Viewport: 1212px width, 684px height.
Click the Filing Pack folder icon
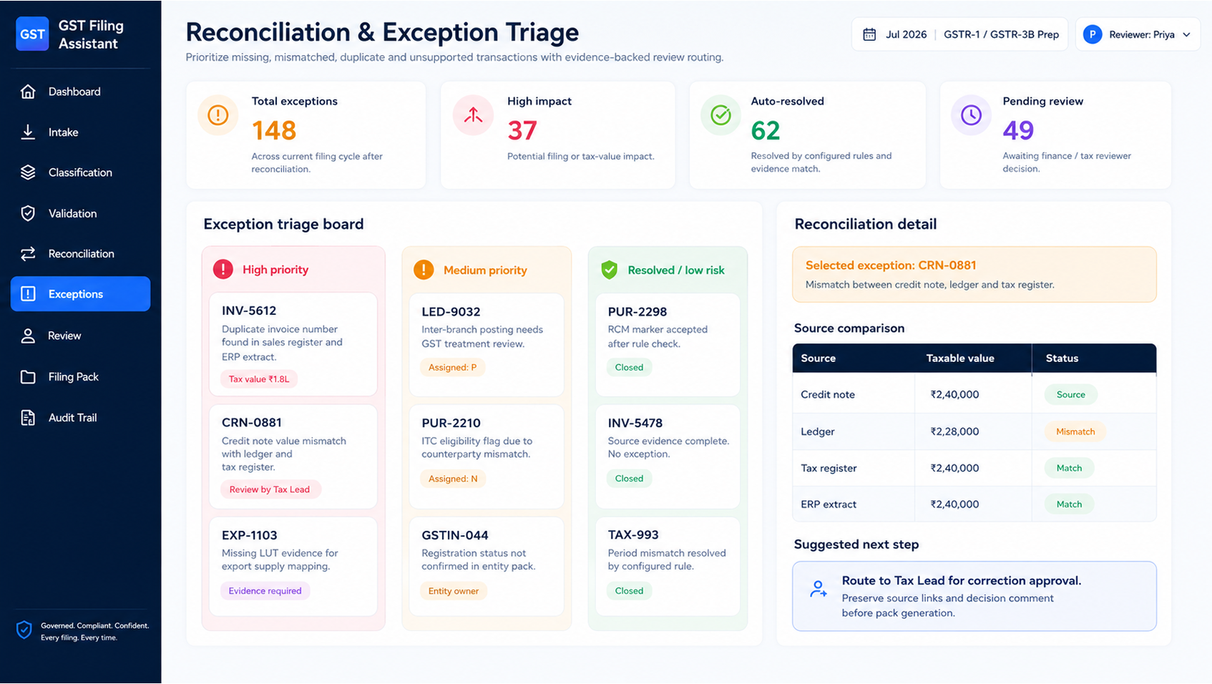tap(28, 377)
